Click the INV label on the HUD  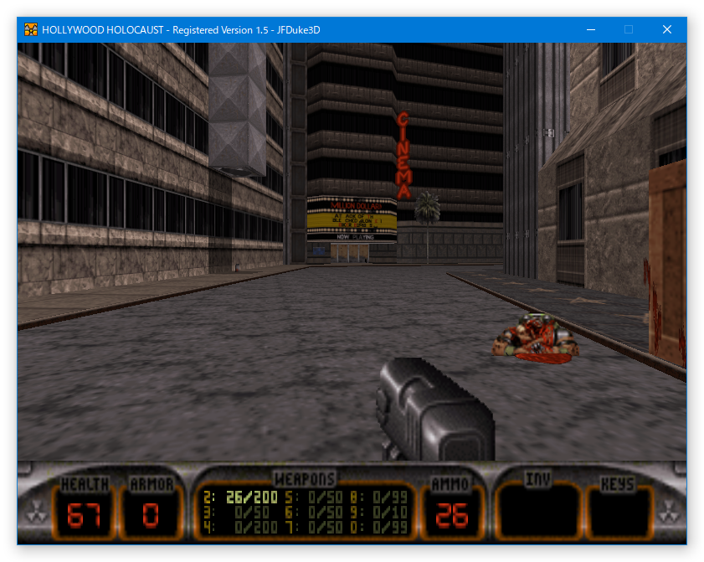[x=538, y=479]
